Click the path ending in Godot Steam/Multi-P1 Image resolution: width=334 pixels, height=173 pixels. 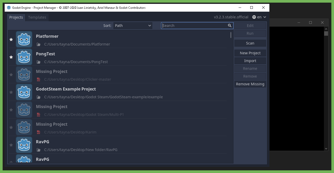pos(84,115)
